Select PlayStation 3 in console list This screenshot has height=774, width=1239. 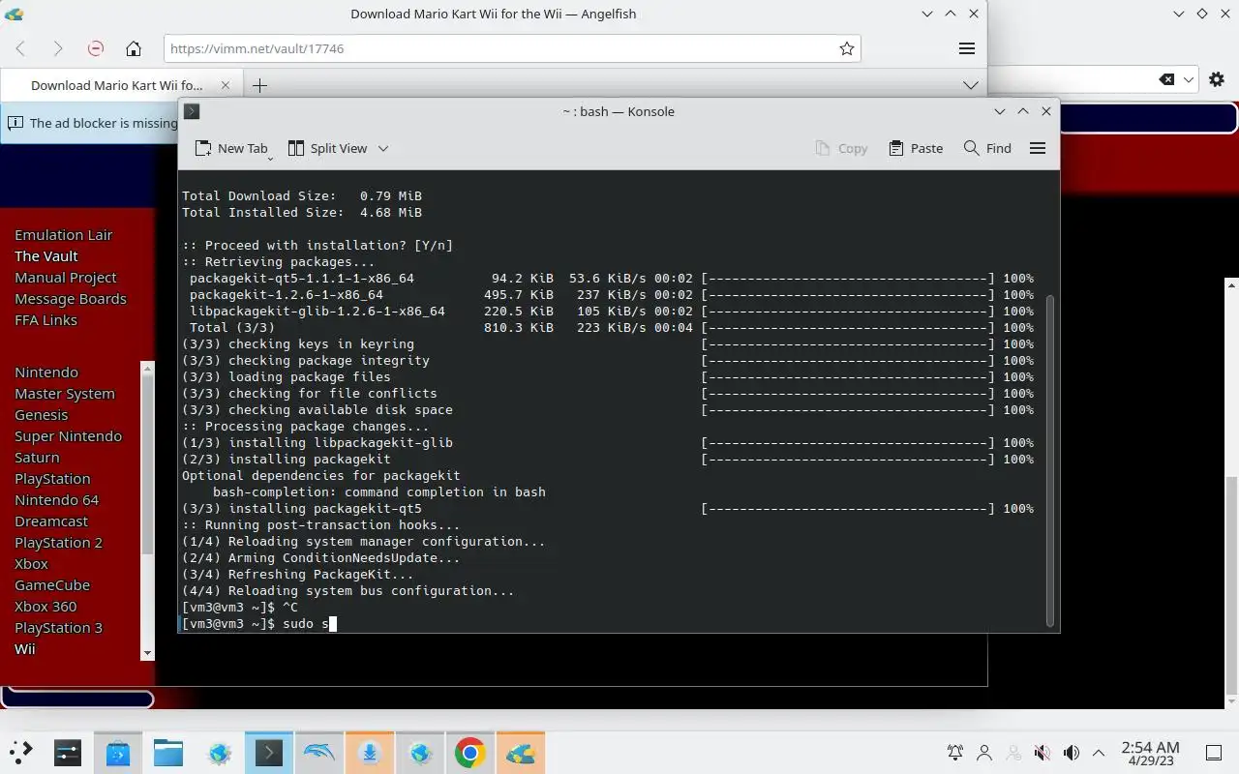click(58, 628)
